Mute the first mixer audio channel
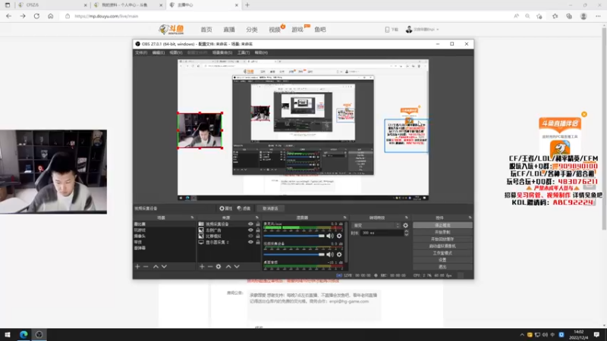This screenshot has width=607, height=341. click(x=330, y=236)
